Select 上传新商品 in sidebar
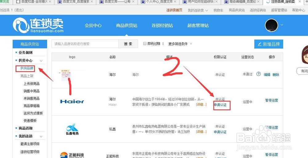308x158 pixels. point(32,84)
